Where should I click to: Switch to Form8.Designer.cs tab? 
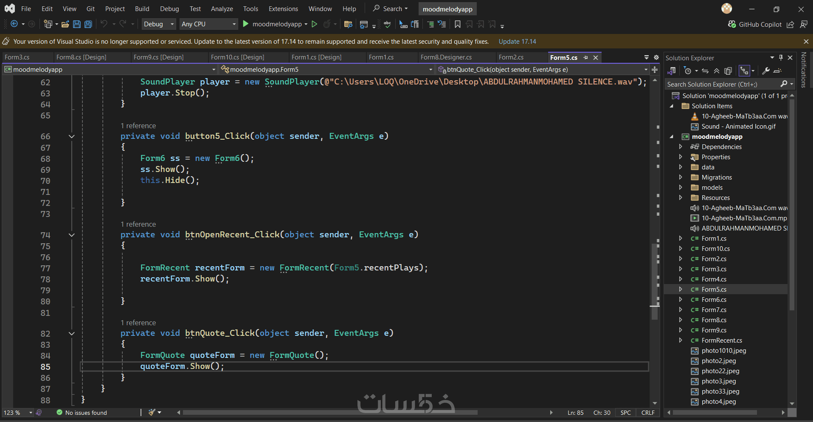click(x=446, y=57)
